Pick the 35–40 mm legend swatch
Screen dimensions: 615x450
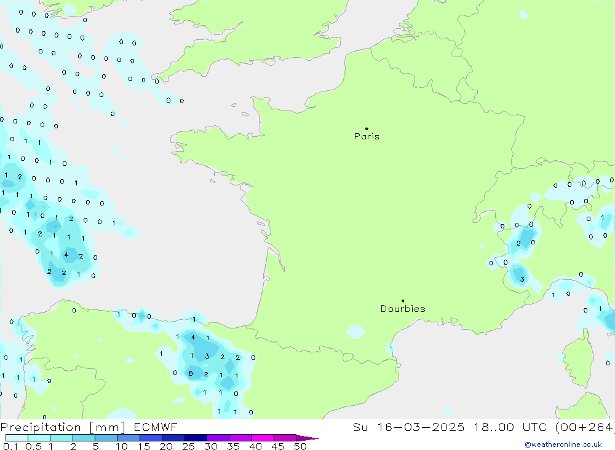pos(240,438)
